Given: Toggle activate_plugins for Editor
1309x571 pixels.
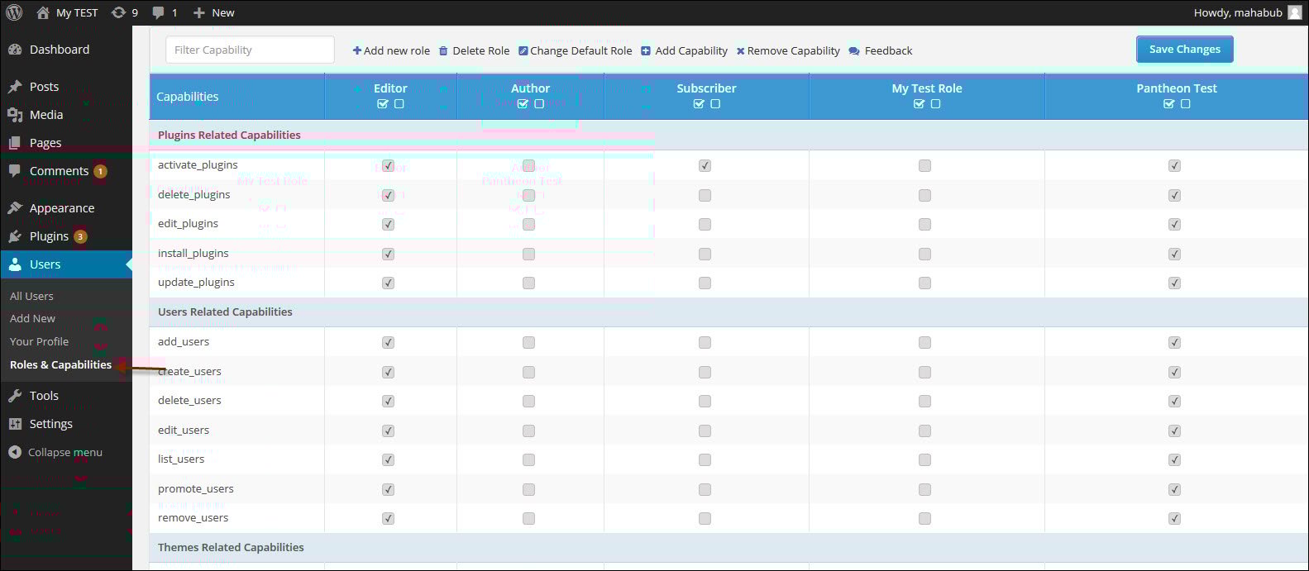Looking at the screenshot, I should point(389,166).
